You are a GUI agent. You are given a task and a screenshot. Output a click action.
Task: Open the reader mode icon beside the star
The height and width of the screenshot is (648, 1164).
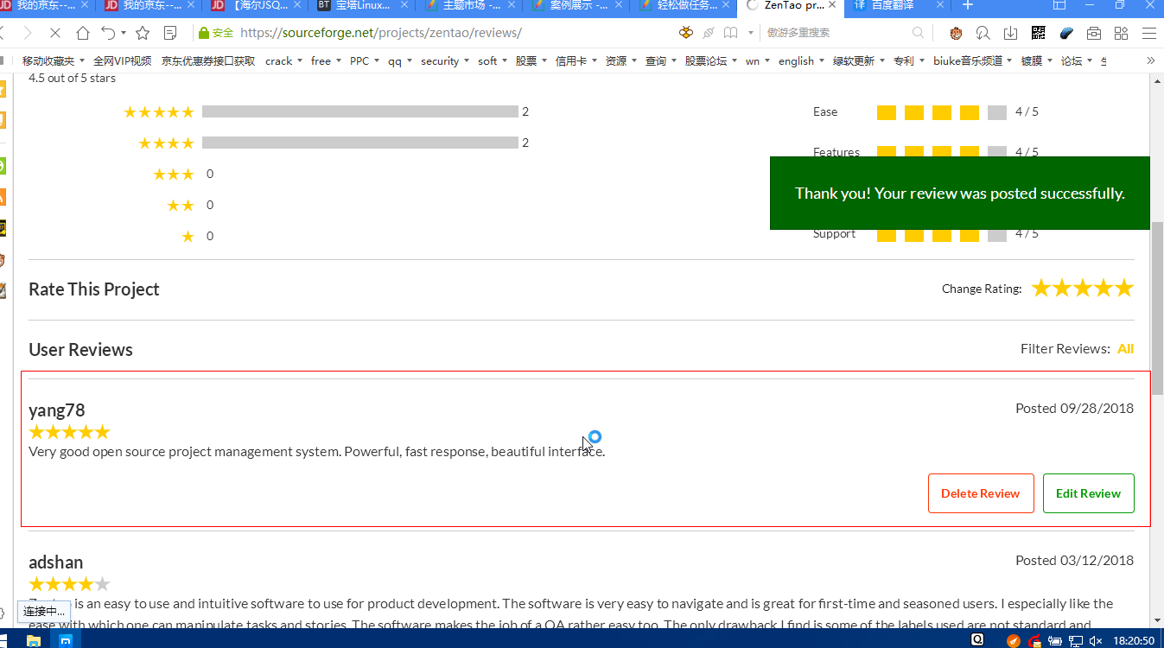(x=170, y=33)
